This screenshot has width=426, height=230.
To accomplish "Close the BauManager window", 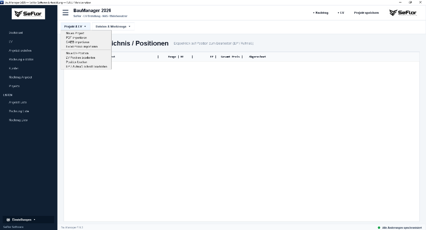I will tap(420, 2).
